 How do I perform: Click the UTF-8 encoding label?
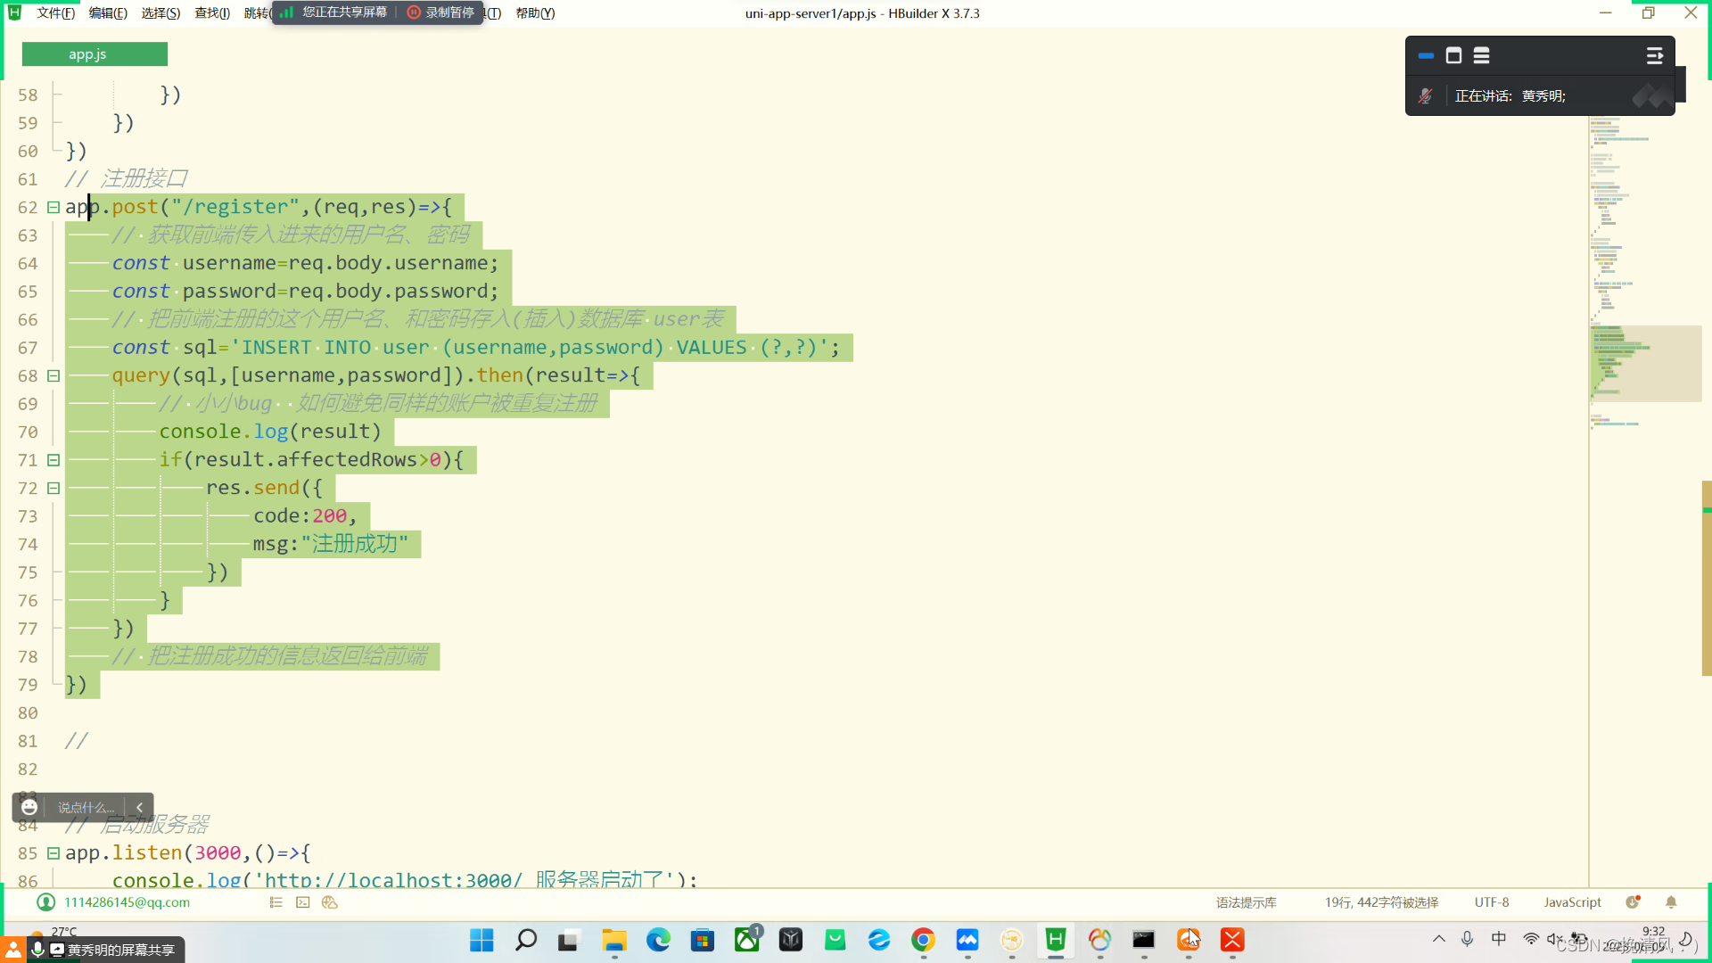coord(1491,902)
